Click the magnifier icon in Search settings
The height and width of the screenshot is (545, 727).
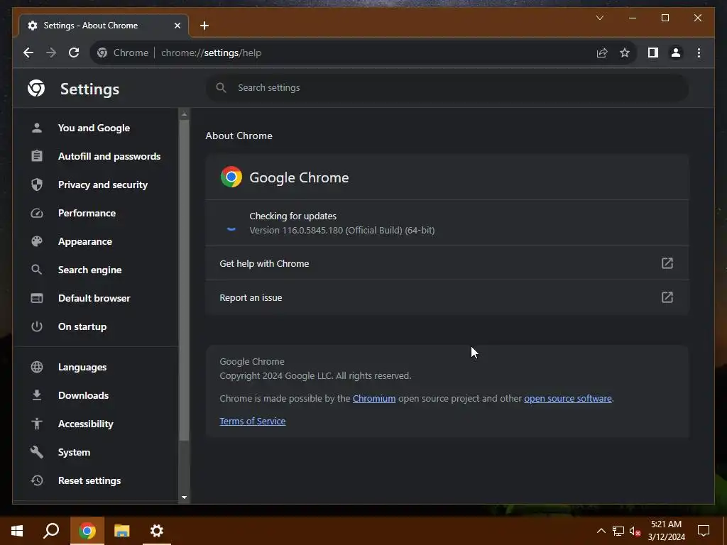222,87
